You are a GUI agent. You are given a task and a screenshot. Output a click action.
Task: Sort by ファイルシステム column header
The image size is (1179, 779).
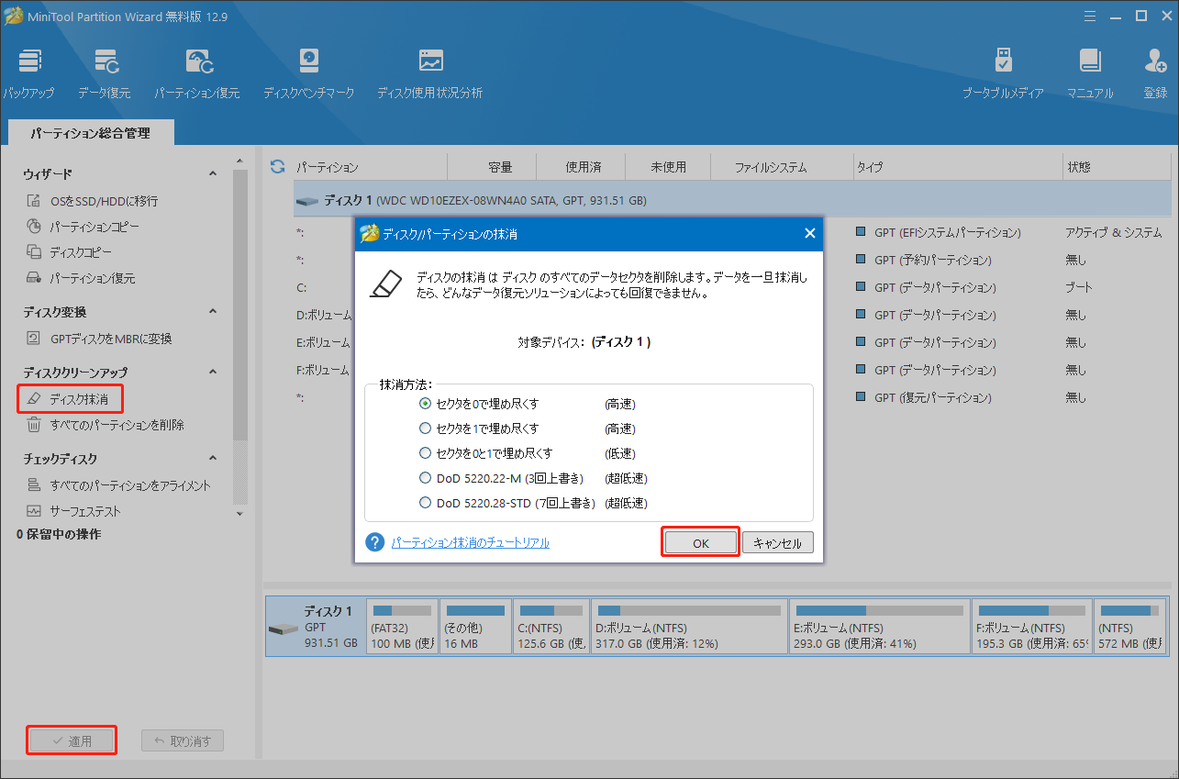[782, 167]
